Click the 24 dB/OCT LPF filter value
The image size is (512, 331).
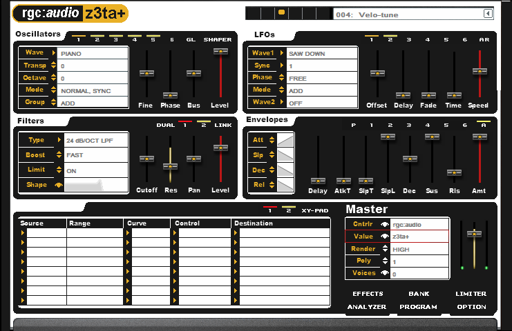pyautogui.click(x=96, y=141)
